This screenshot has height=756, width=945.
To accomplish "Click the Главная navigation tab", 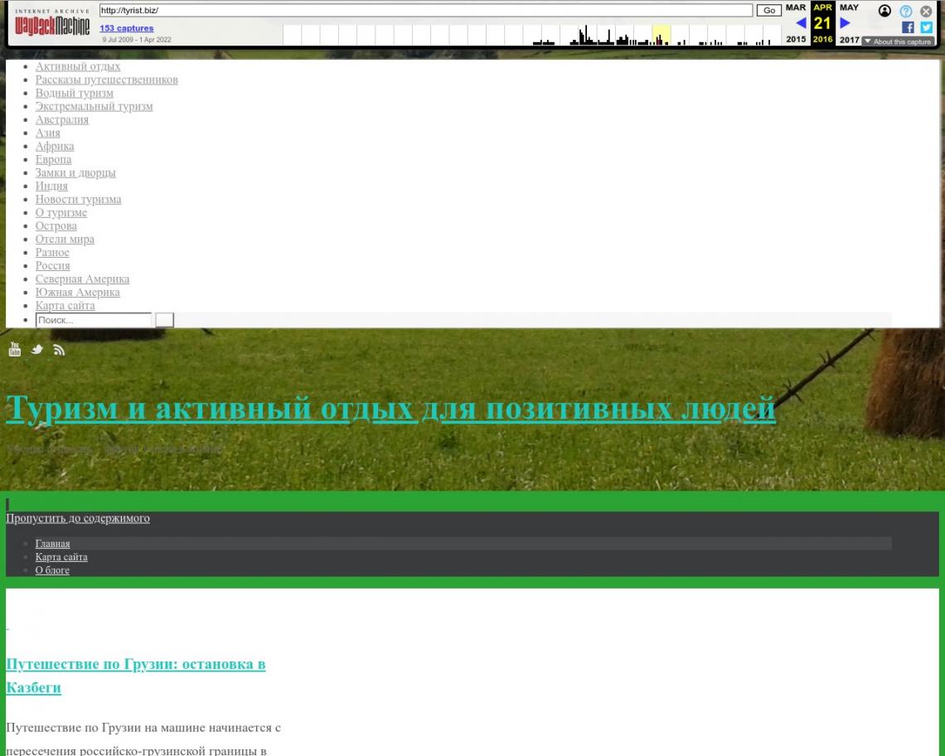I will click(52, 544).
